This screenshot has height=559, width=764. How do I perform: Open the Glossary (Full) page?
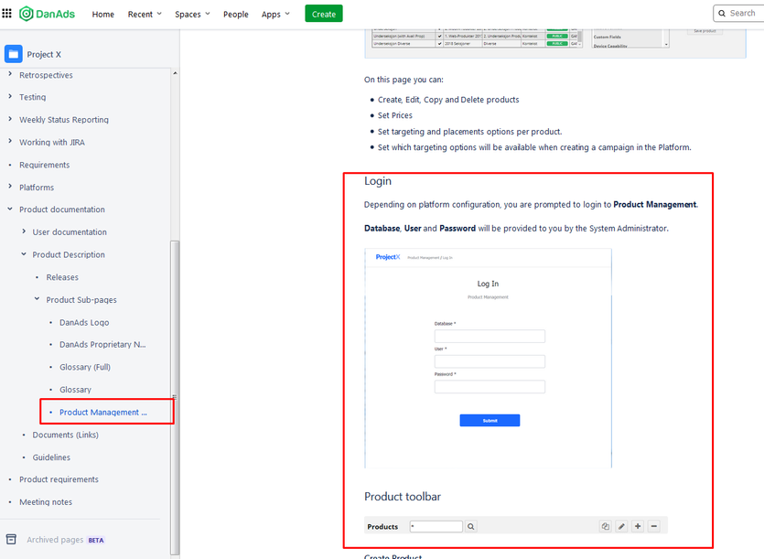85,367
